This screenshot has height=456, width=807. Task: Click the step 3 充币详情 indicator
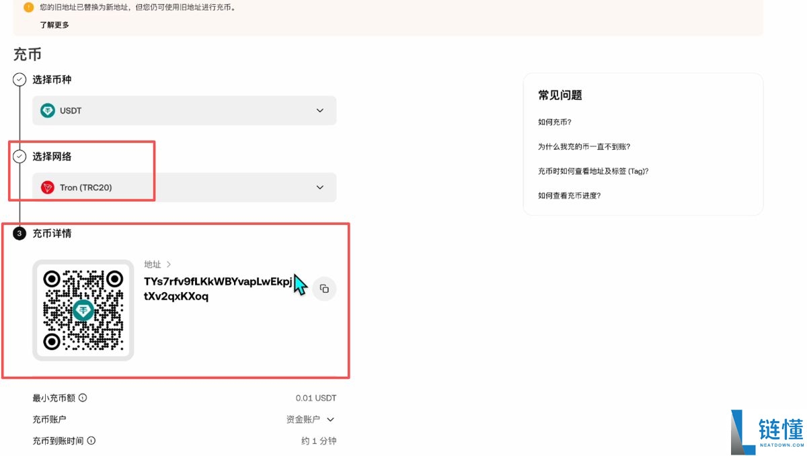[x=18, y=234]
